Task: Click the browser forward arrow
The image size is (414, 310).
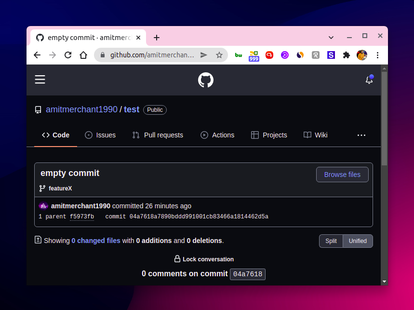Action: pyautogui.click(x=53, y=55)
